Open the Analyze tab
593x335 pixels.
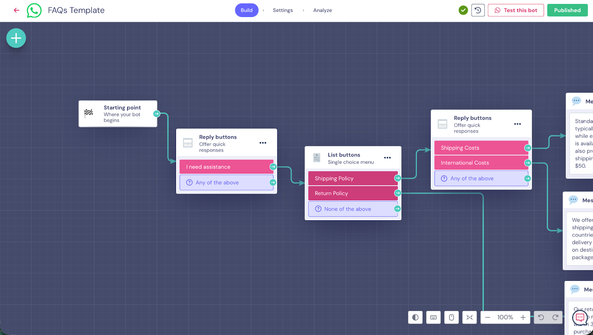[322, 10]
